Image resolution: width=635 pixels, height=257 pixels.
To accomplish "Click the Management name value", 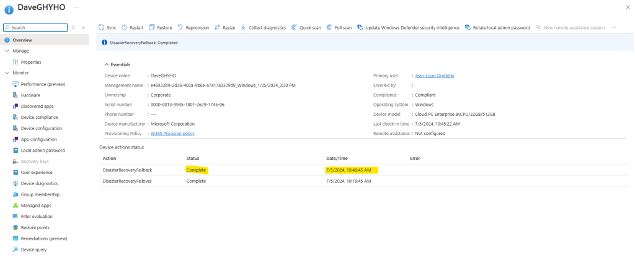I will 223,85.
